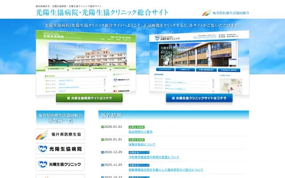Viewport: 285px width, 178px height.
Task: Click the green 光陽生協病院サイトはコチラ button
Action: pos(89,98)
